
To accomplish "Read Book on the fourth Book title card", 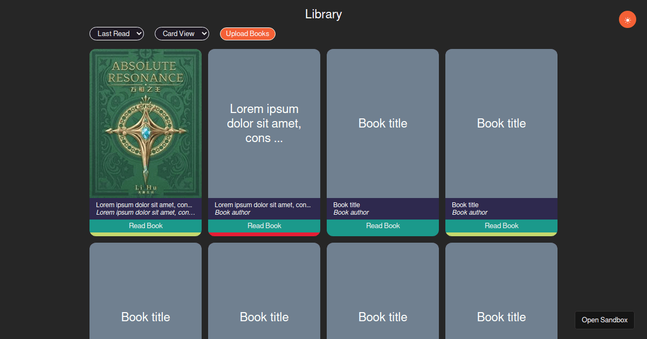I will (501, 225).
